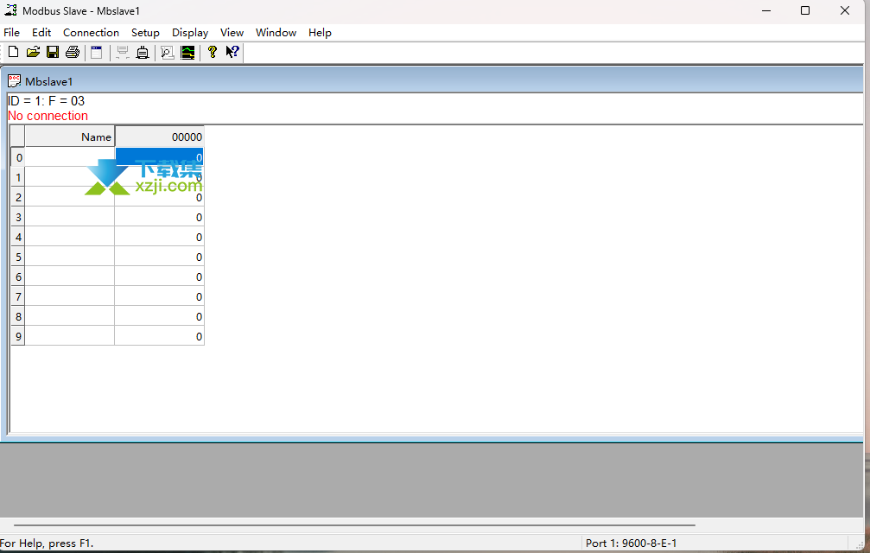Select row header 1
This screenshot has height=553, width=870.
tap(18, 177)
